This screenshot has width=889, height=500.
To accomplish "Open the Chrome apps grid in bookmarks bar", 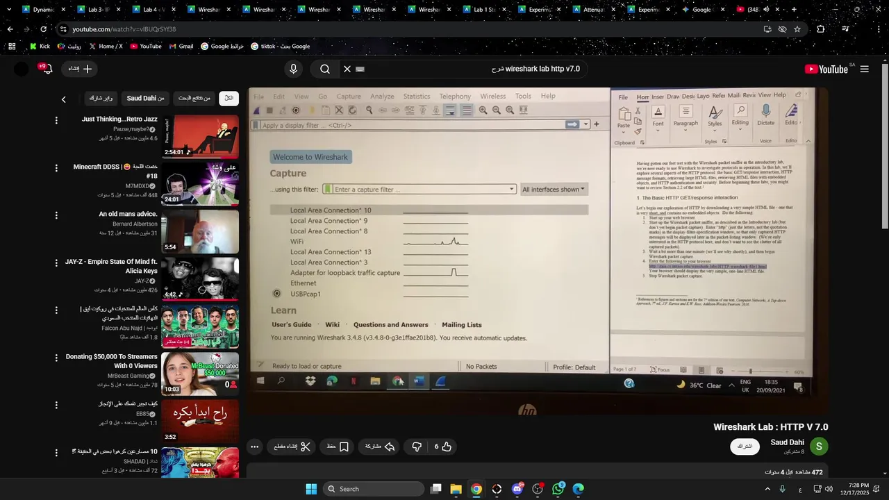I will [x=12, y=47].
